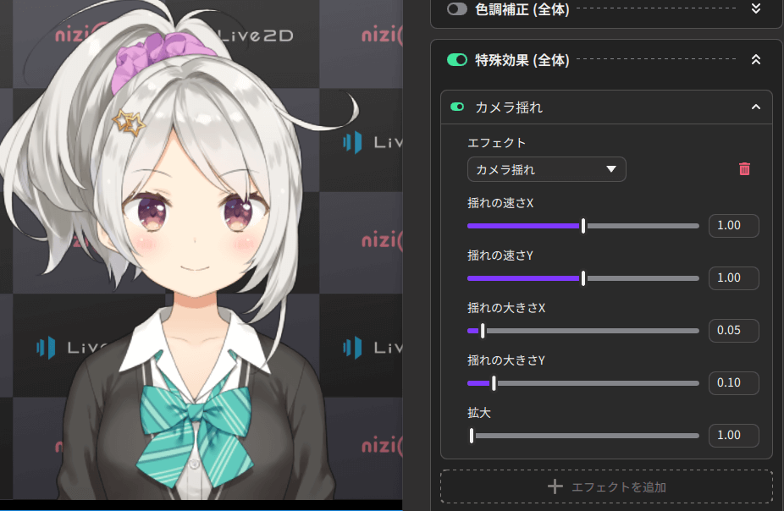Select the 揺れの速さX value field
Image resolution: width=784 pixels, height=511 pixels.
(733, 226)
